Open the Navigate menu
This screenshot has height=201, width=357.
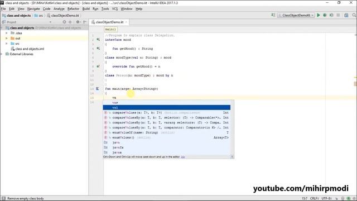pyautogui.click(x=33, y=9)
